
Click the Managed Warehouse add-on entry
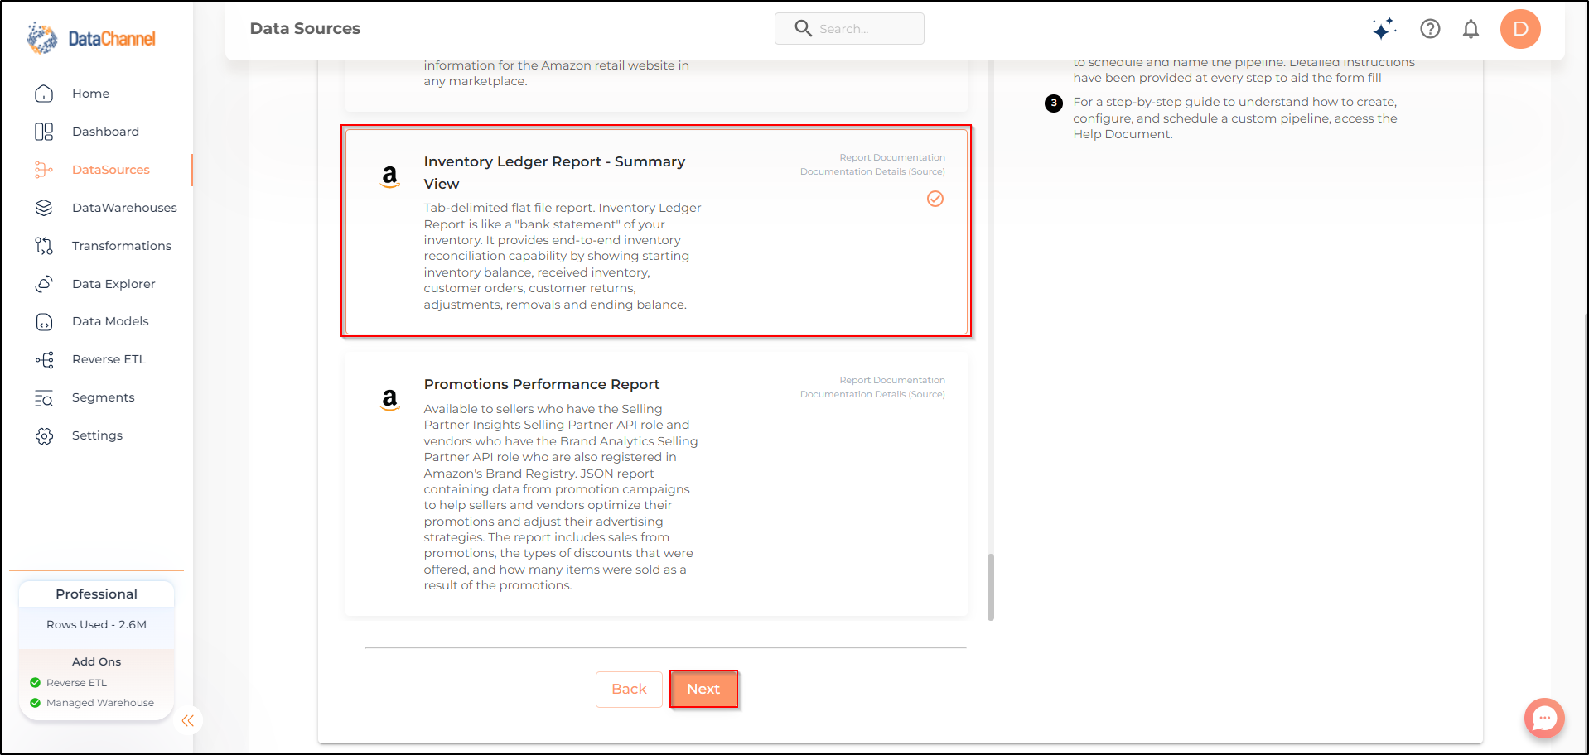point(92,703)
